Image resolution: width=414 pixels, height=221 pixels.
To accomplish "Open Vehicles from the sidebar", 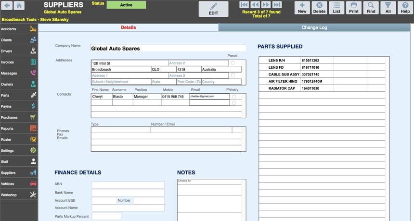I will click(x=19, y=184).
